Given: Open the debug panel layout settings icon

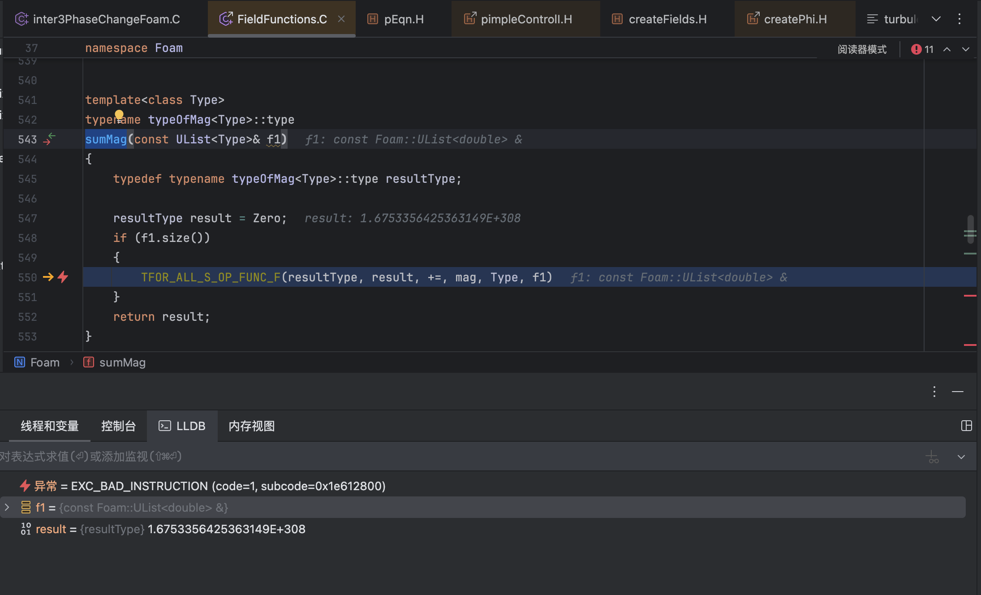Looking at the screenshot, I should pos(966,426).
